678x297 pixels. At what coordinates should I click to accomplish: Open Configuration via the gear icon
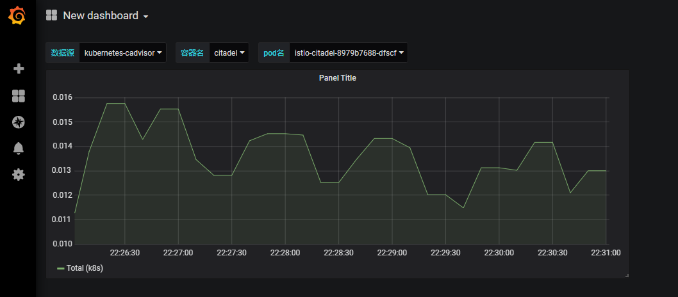(x=19, y=174)
